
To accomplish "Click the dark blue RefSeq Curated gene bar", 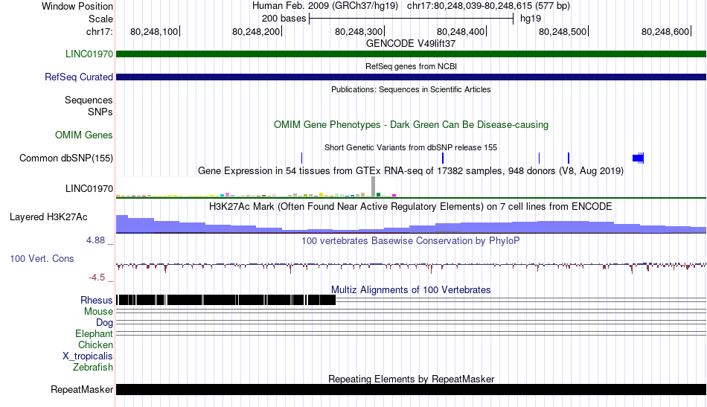I will [x=412, y=77].
